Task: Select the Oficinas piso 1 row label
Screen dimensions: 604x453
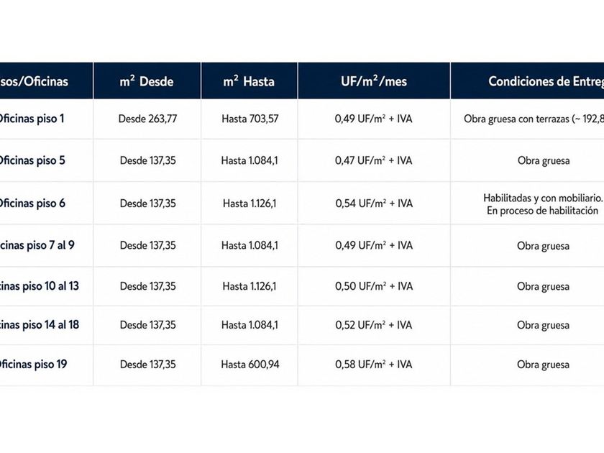Action: pos(31,119)
